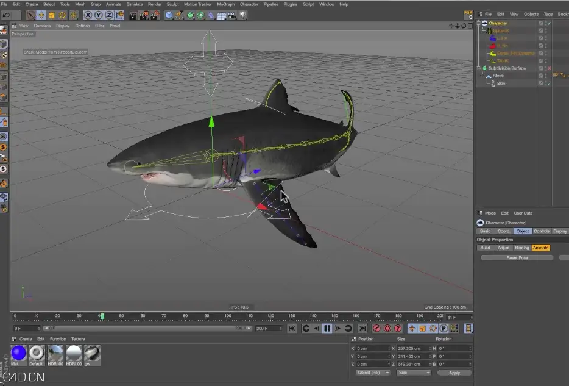Open the spline pen tool icon

tap(180, 15)
